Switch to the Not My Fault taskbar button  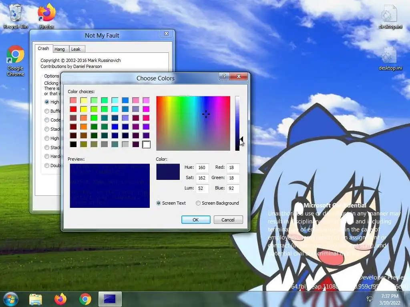pos(110,299)
